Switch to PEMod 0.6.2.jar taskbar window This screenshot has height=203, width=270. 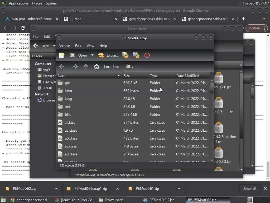[162, 200]
